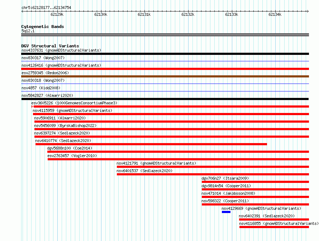
Task: Click esv2759345 (Redon2006) label
Action: [x=45, y=73]
